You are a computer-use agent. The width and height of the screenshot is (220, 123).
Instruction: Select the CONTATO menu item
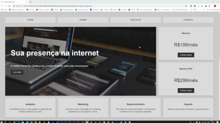tap(188, 20)
